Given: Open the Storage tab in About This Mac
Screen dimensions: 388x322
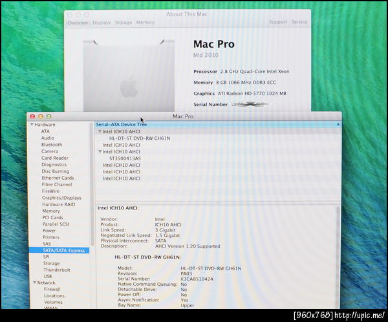Looking at the screenshot, I should coord(124,23).
